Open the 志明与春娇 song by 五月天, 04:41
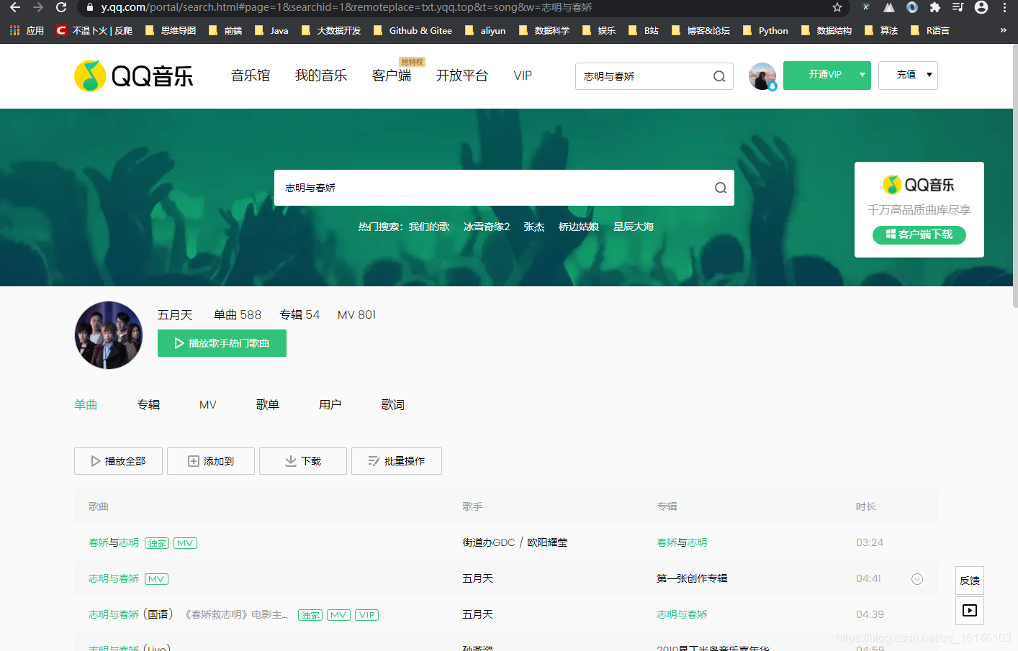 click(x=114, y=578)
